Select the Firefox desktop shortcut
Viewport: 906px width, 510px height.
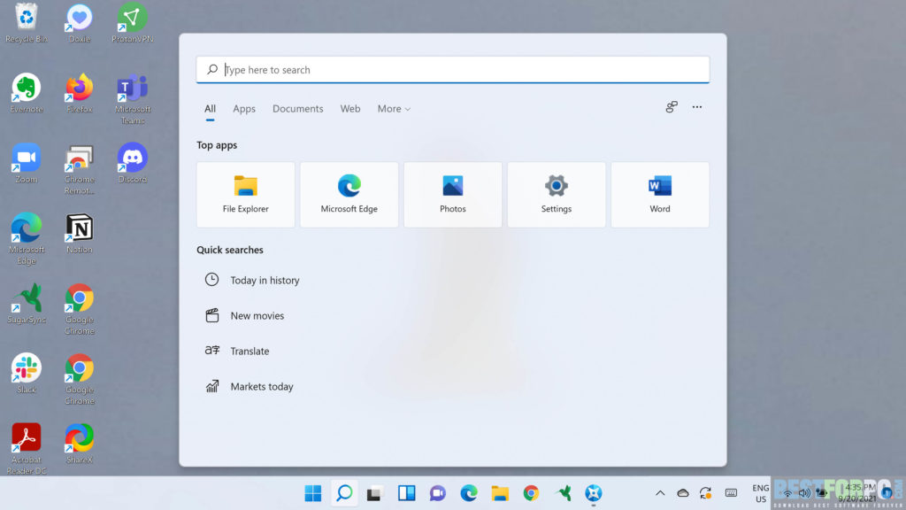coord(79,93)
